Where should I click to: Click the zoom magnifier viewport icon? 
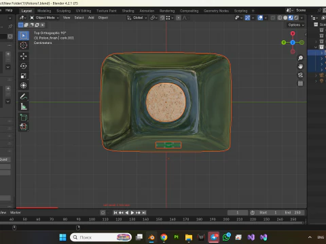pos(300,58)
